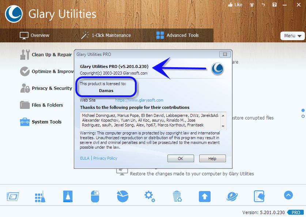Click the contributors text box
The image size is (306, 217).
tap(153, 121)
